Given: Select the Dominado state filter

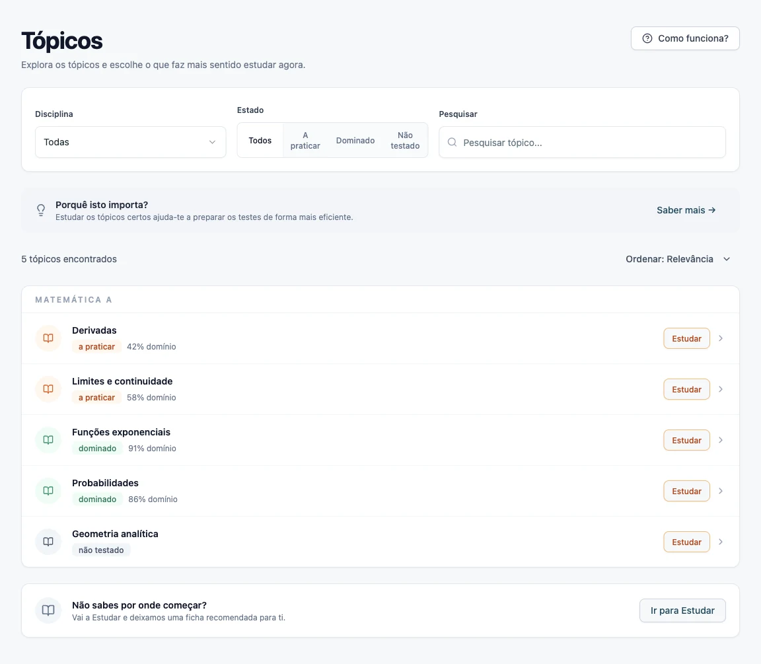Looking at the screenshot, I should point(355,140).
